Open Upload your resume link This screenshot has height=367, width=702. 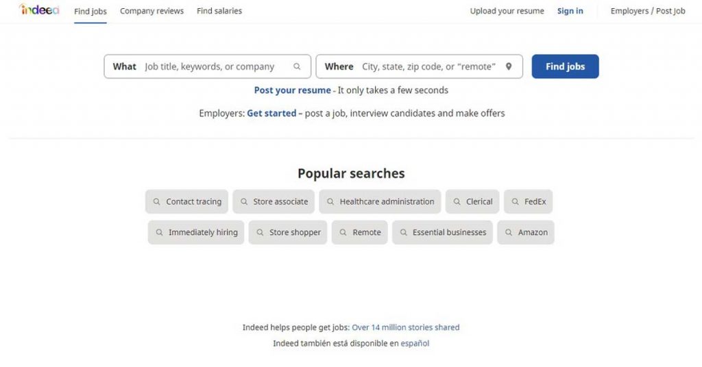point(507,11)
